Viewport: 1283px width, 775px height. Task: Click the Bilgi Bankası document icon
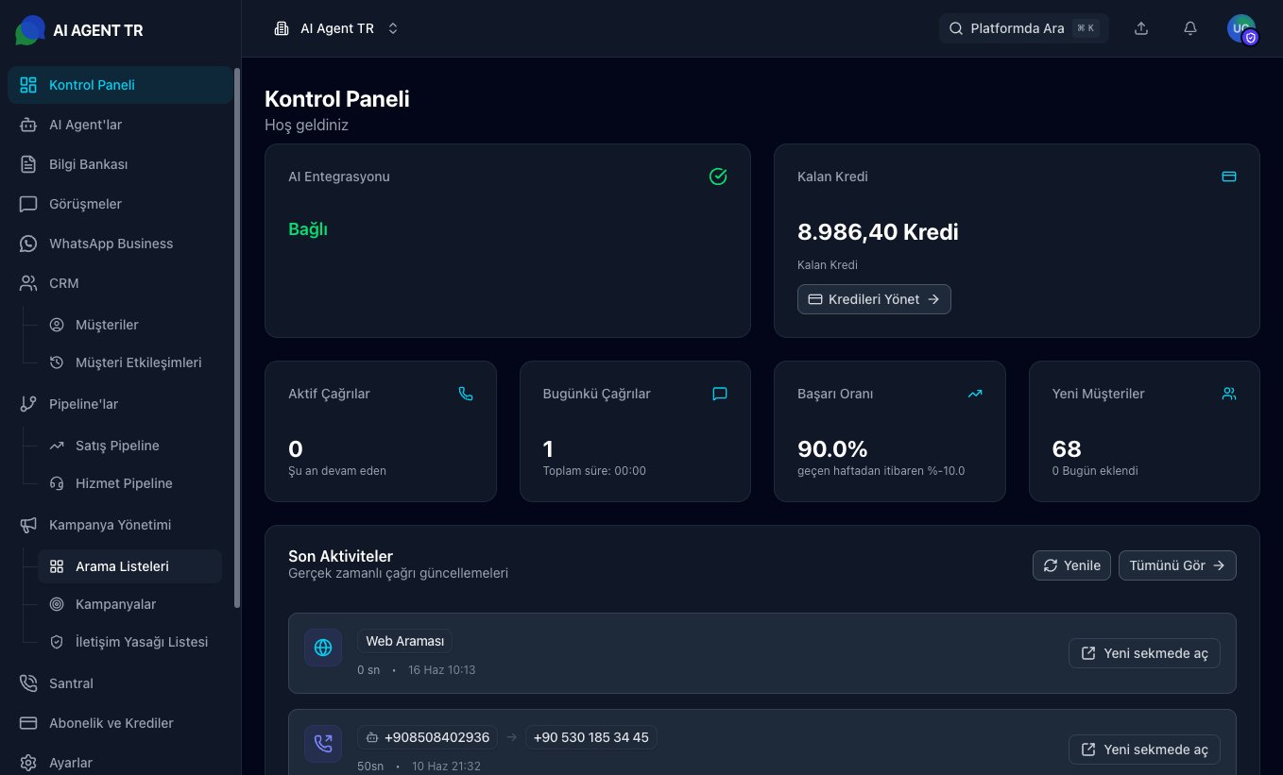pos(28,164)
